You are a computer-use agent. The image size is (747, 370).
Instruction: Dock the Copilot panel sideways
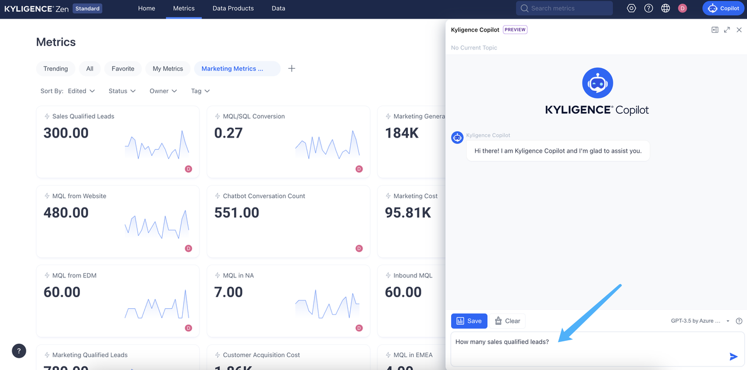tap(715, 29)
